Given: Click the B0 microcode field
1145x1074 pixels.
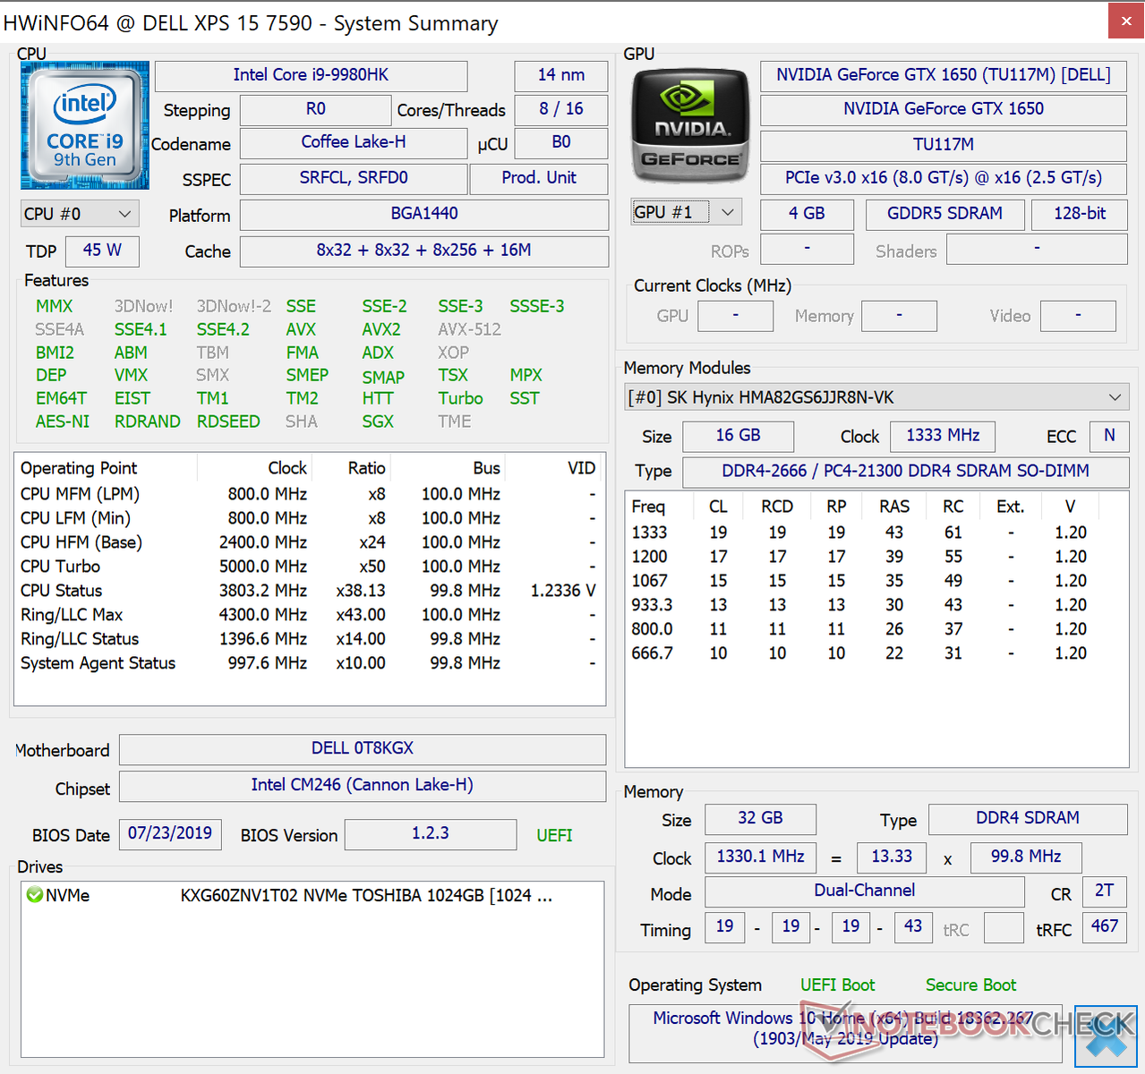Looking at the screenshot, I should pyautogui.click(x=561, y=142).
